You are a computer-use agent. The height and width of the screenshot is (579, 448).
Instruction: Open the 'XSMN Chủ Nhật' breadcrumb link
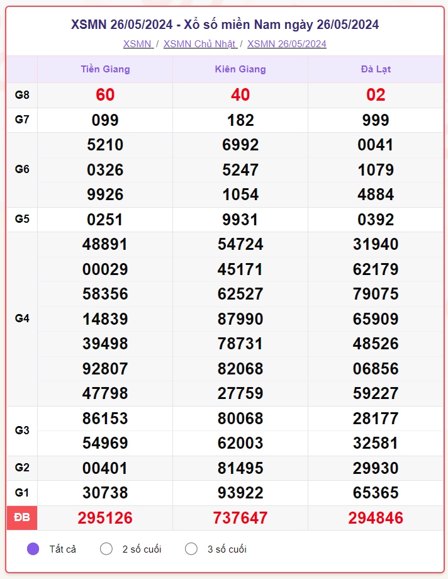[200, 44]
